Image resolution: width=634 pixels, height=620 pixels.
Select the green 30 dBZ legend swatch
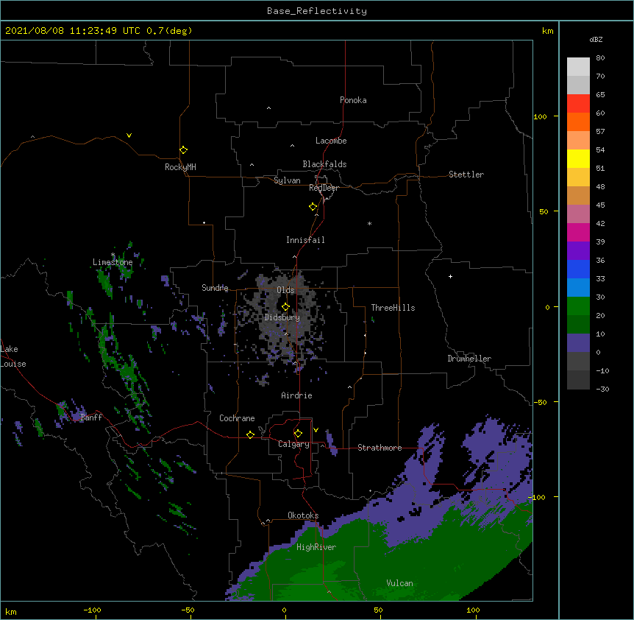[578, 306]
